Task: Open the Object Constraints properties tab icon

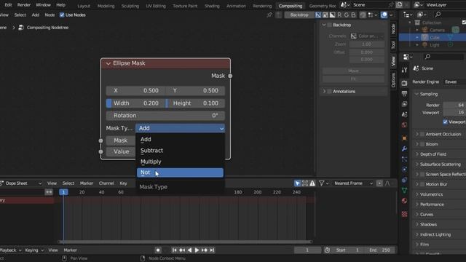Action: click(405, 180)
